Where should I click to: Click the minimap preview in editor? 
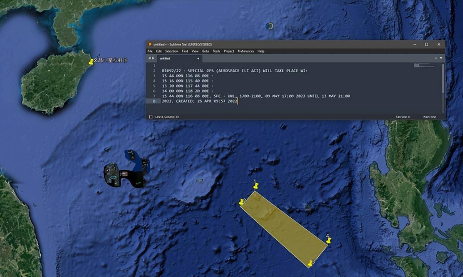click(423, 65)
